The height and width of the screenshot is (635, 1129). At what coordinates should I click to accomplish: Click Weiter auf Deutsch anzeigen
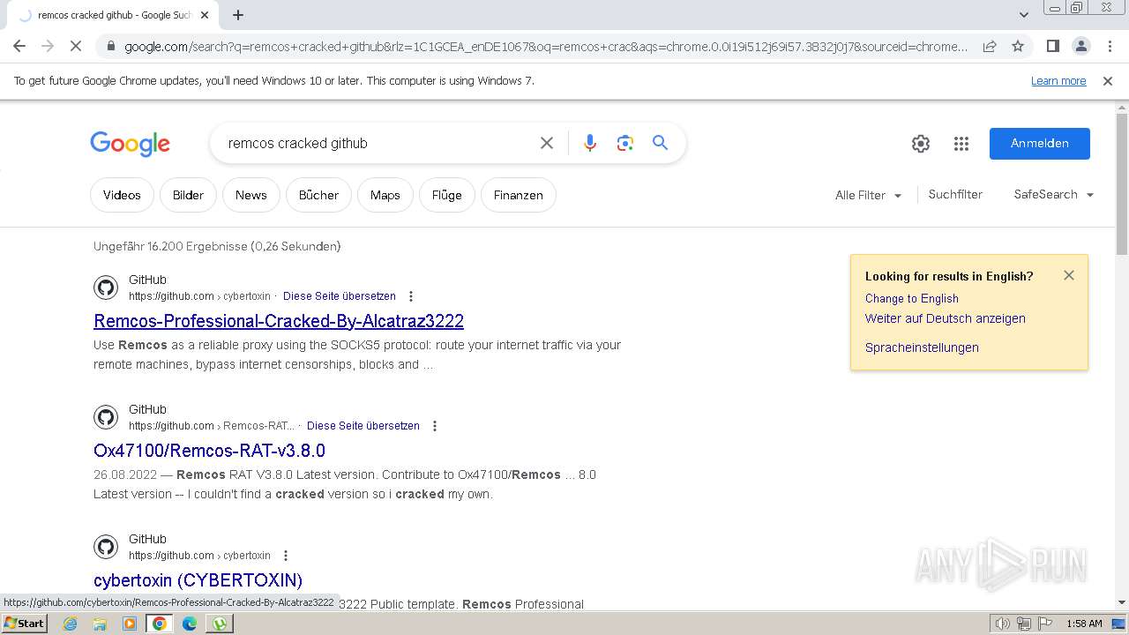[946, 318]
